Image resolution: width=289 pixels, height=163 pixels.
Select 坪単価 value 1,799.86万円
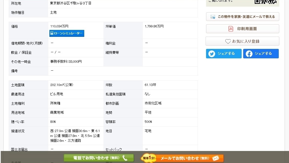point(154,26)
